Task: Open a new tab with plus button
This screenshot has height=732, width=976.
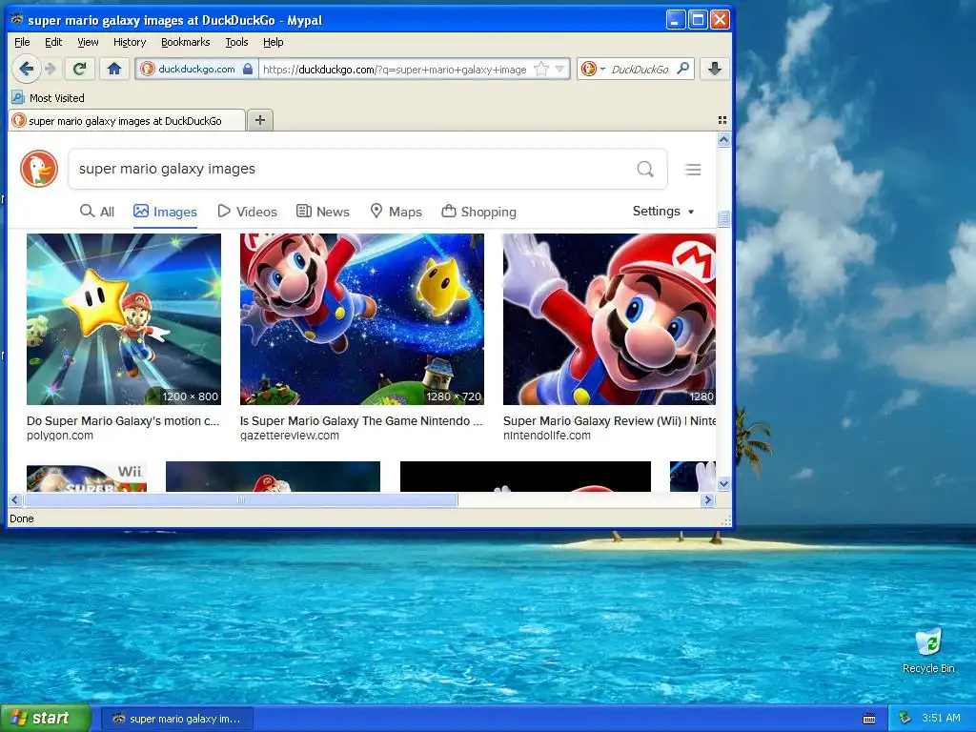Action: (x=260, y=120)
